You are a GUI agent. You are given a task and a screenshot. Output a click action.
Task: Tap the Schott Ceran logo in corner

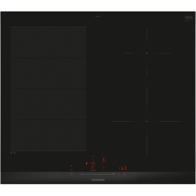(x=189, y=17)
